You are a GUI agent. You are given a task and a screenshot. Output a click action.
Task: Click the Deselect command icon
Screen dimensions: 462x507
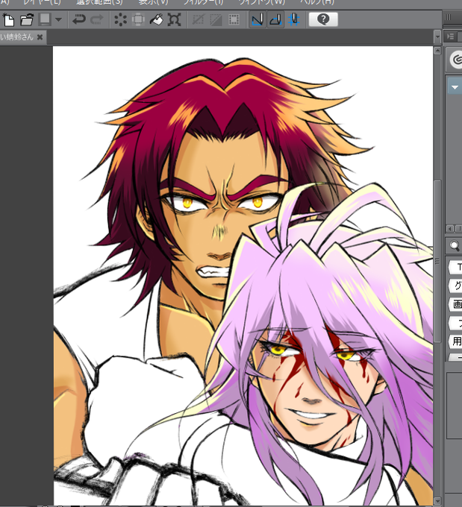tap(198, 19)
